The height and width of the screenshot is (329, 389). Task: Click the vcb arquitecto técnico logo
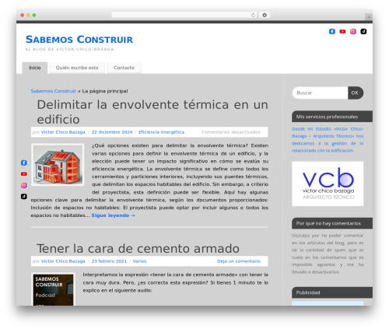pos(328,184)
